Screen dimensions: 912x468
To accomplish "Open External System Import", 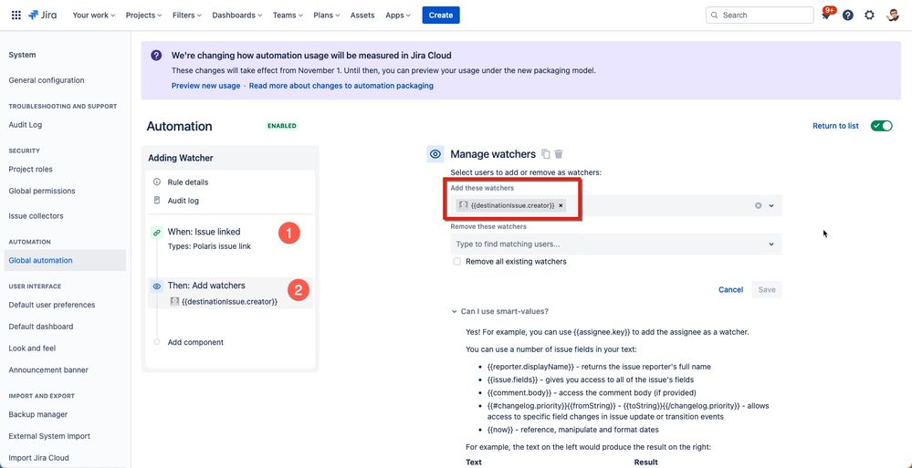I will pos(49,436).
